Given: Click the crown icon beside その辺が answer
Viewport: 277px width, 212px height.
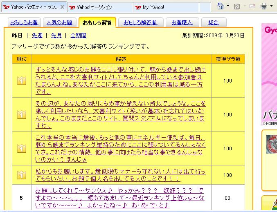Looking at the screenshot, I should tap(22, 114).
